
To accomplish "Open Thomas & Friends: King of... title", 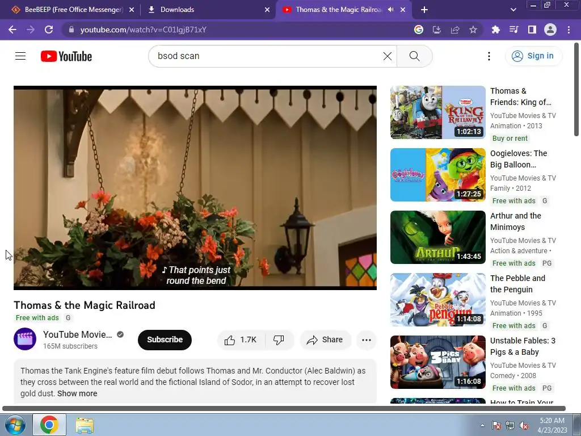I will coord(521,97).
